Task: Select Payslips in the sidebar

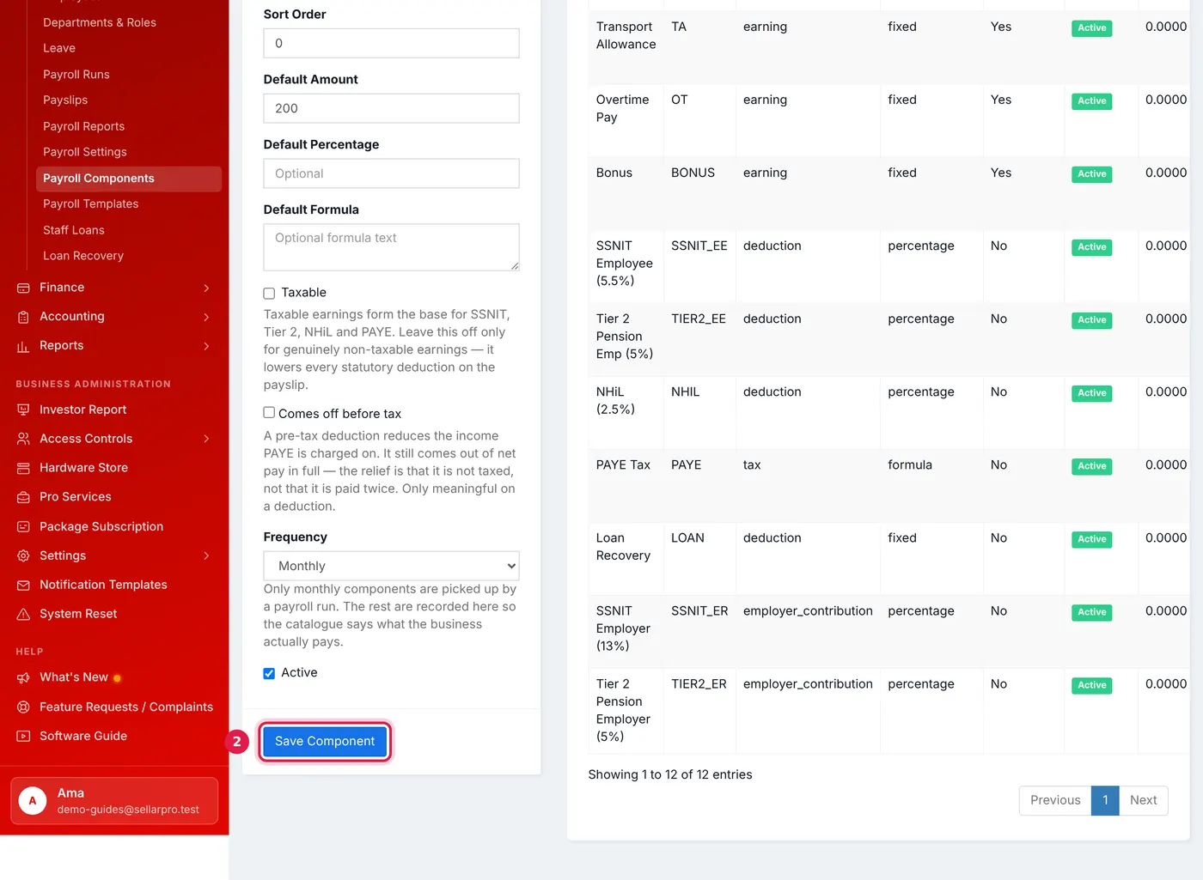Action: [65, 100]
